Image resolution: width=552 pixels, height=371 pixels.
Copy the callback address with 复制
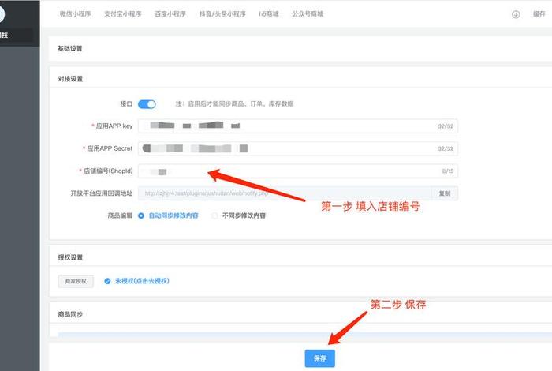click(445, 193)
